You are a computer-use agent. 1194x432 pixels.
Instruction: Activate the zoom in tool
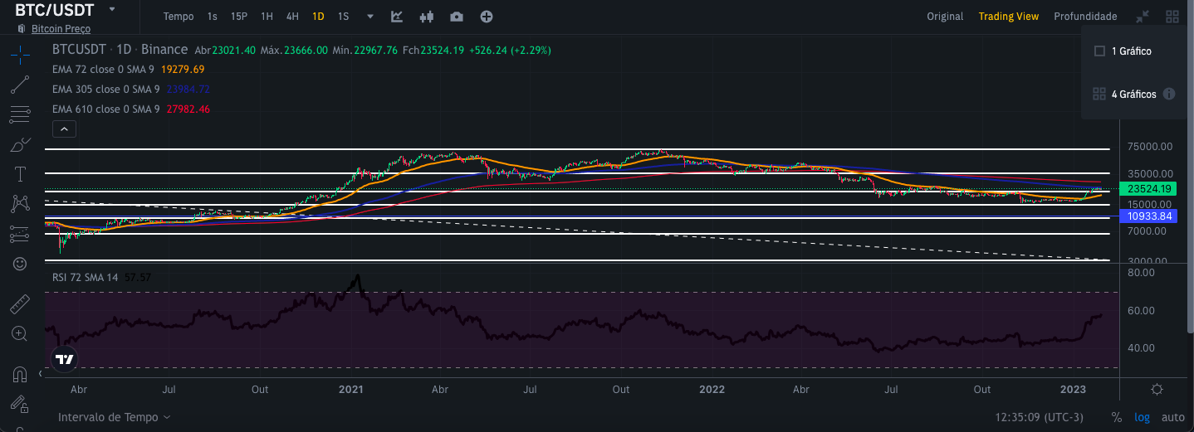coord(20,333)
